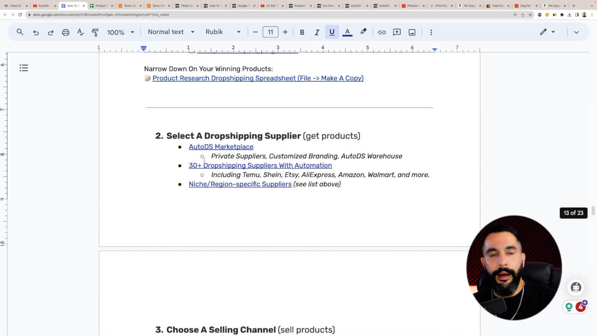Edit the font size field
The image size is (597, 336).
270,32
